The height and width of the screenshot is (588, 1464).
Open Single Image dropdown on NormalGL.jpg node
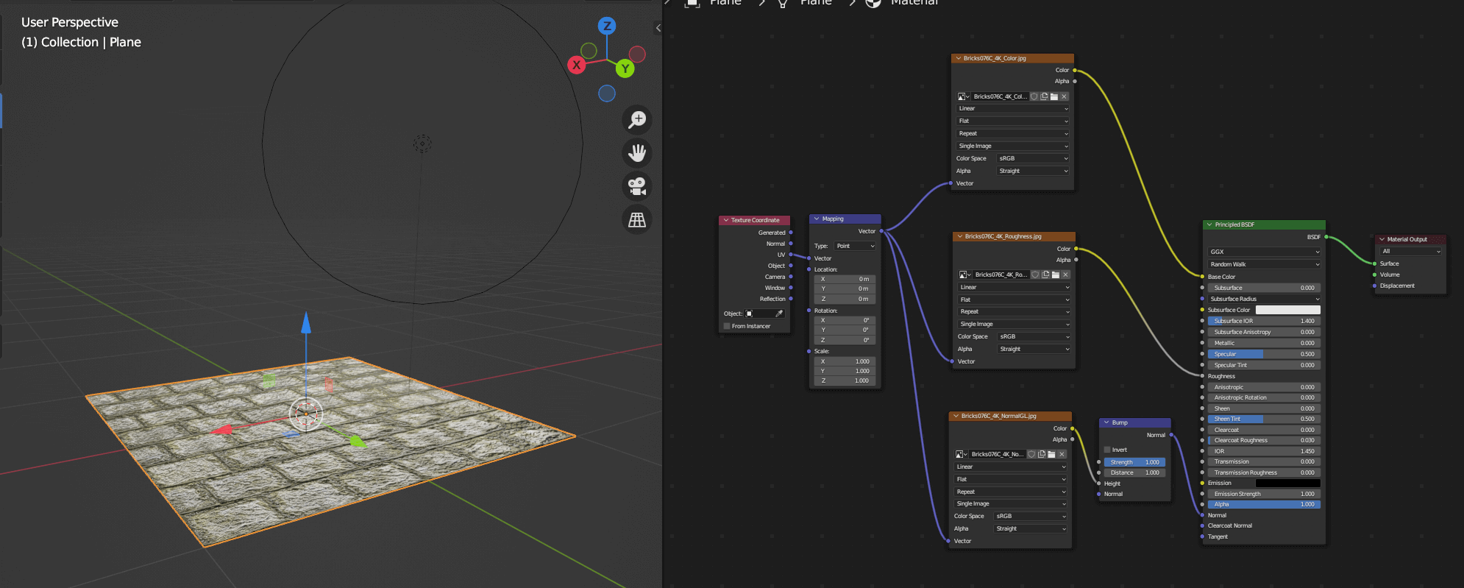coord(1010,503)
